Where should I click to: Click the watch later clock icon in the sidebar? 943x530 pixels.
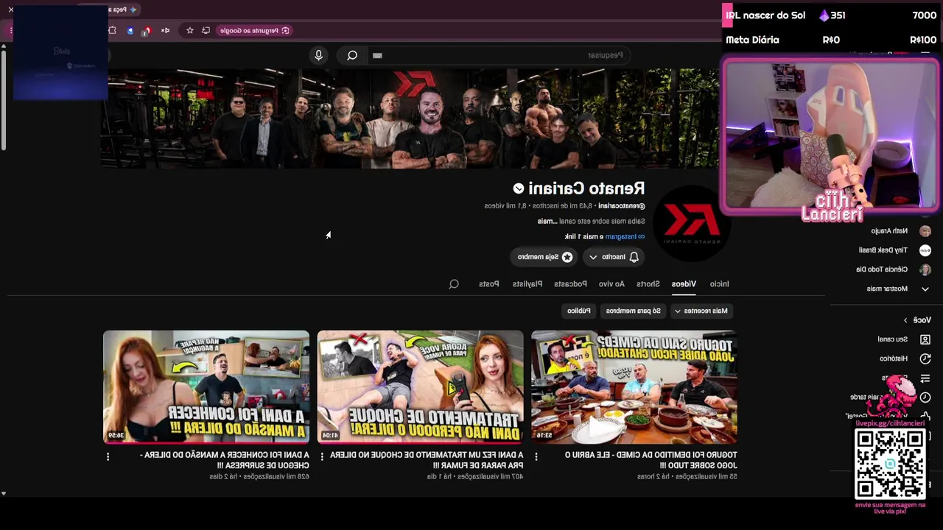[925, 397]
